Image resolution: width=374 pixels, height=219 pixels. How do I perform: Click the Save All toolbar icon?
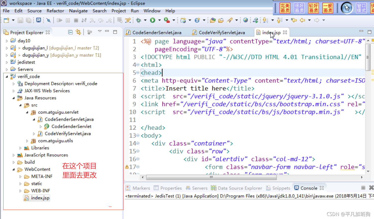[29, 20]
